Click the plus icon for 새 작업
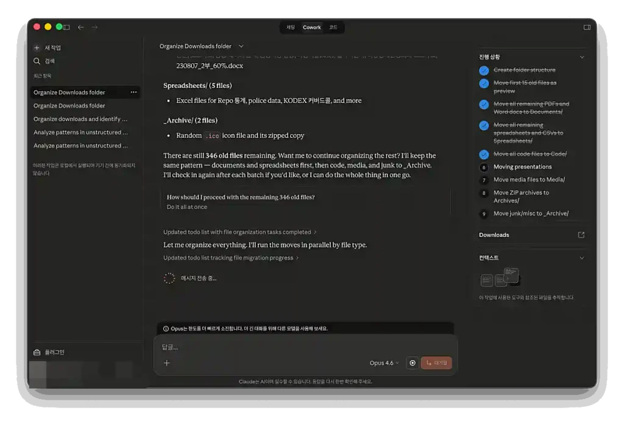Screen dimensions: 624x424 point(37,48)
